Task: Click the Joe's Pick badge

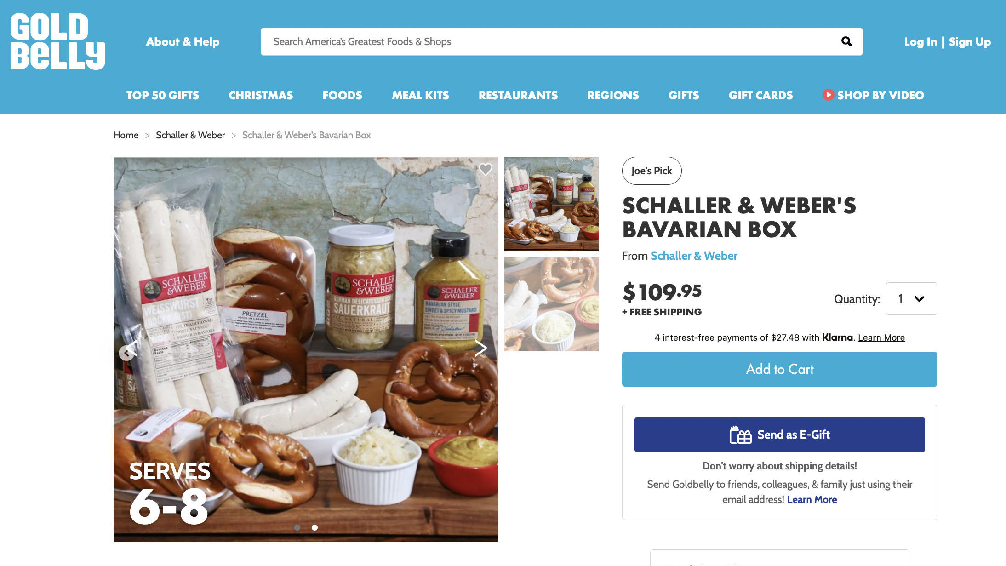Action: (652, 171)
